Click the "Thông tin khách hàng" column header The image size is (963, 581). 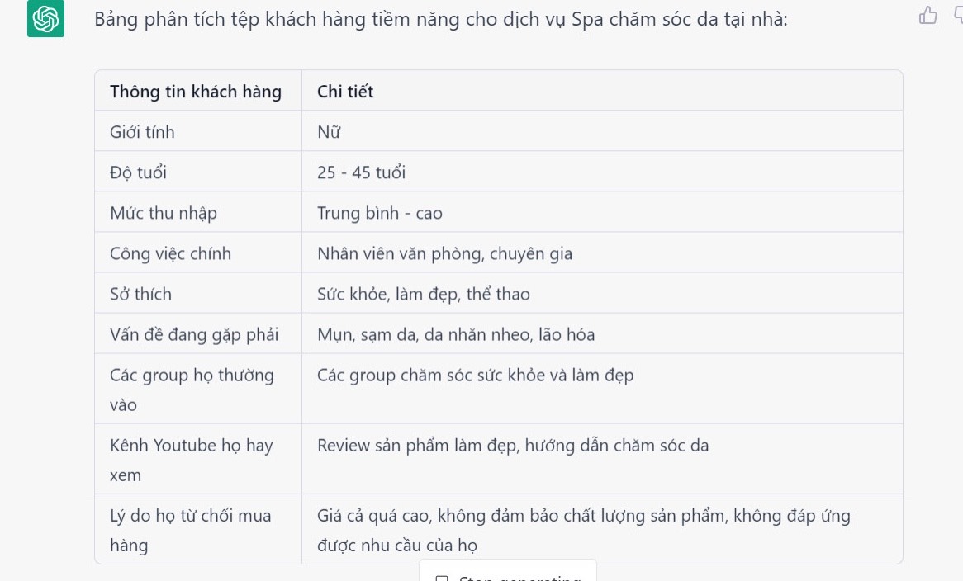click(196, 92)
